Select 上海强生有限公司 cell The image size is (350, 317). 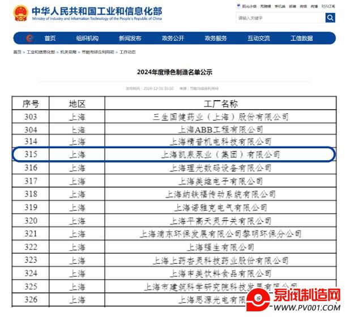point(220,247)
